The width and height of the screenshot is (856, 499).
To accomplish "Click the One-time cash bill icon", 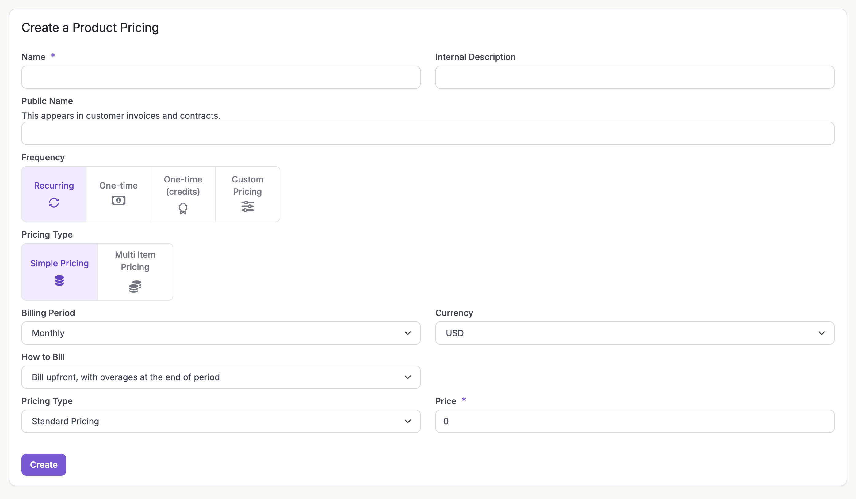I will tap(118, 200).
